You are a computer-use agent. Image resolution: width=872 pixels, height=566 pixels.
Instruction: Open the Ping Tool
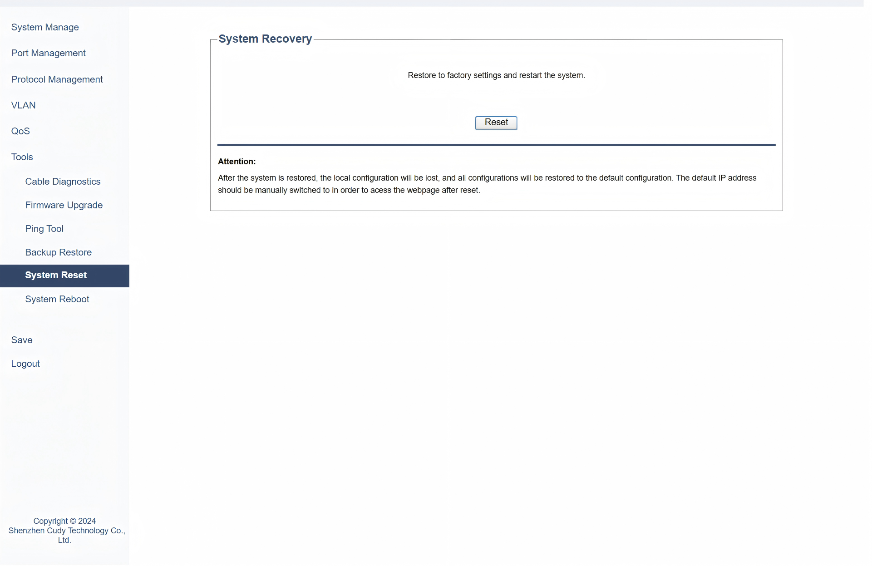coord(44,229)
